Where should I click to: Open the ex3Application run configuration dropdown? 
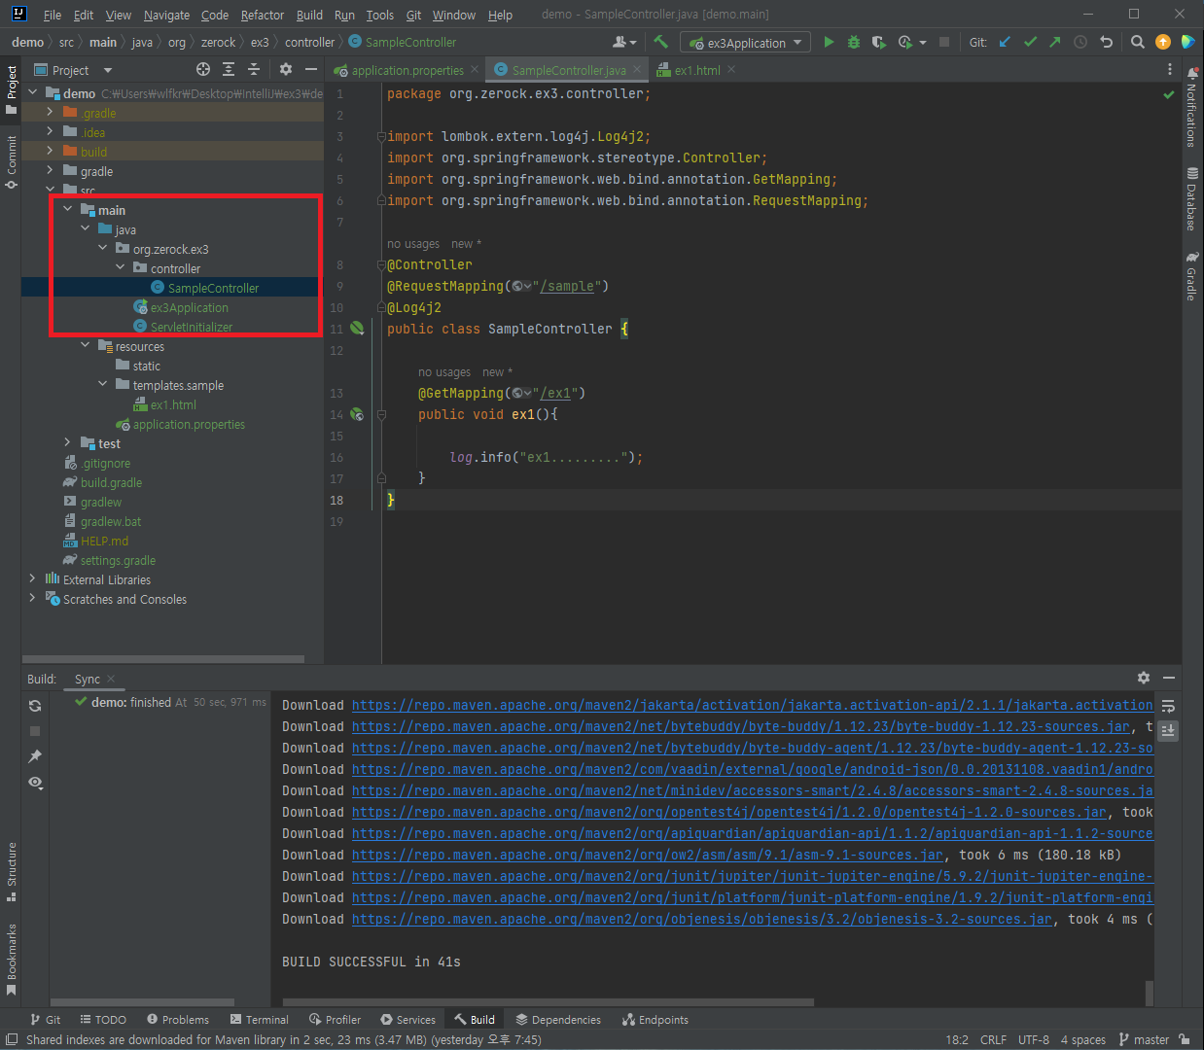(745, 43)
